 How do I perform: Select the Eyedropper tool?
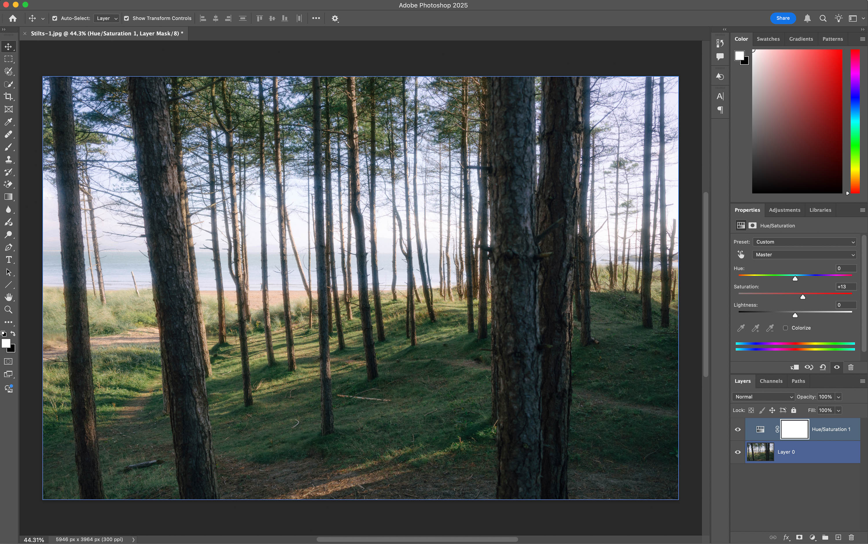pos(8,122)
